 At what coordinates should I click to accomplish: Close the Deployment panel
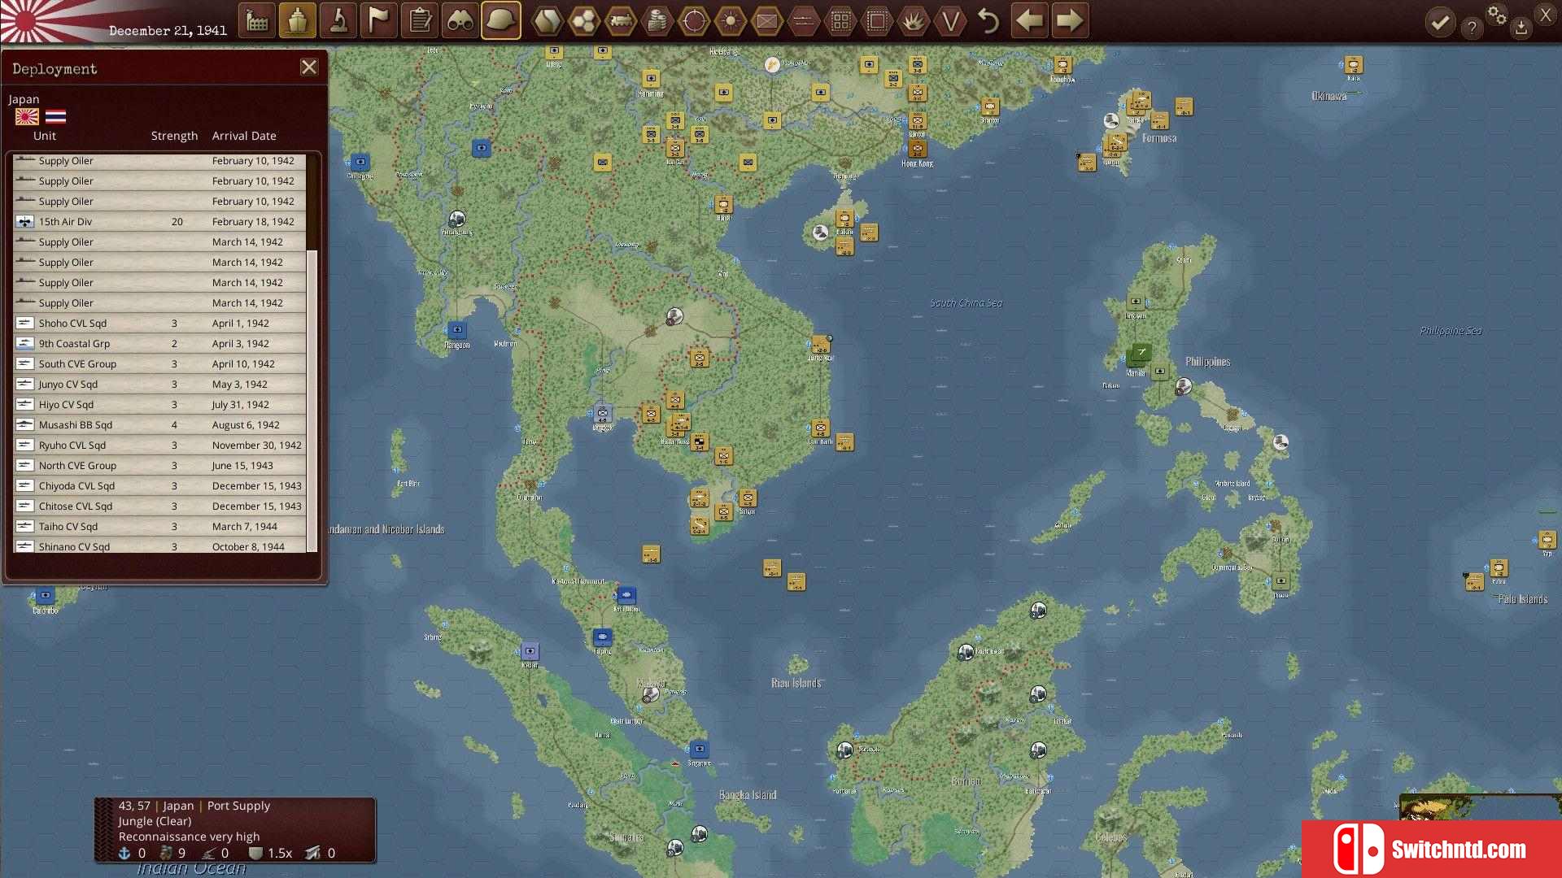point(309,67)
